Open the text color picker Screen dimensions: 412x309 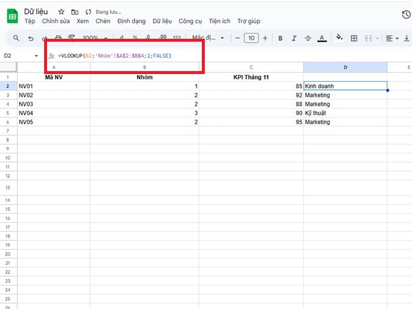pos(322,38)
